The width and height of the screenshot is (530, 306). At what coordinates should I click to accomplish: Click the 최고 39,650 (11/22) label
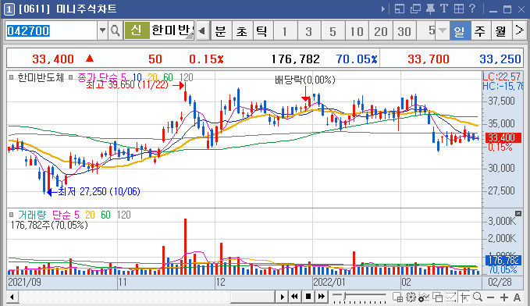coord(127,84)
